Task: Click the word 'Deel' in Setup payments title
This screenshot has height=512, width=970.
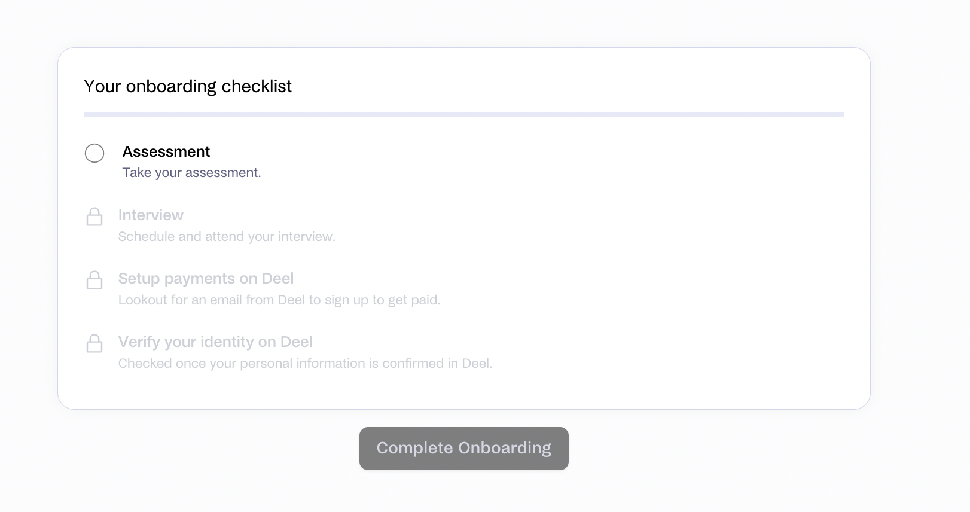Action: pos(277,278)
